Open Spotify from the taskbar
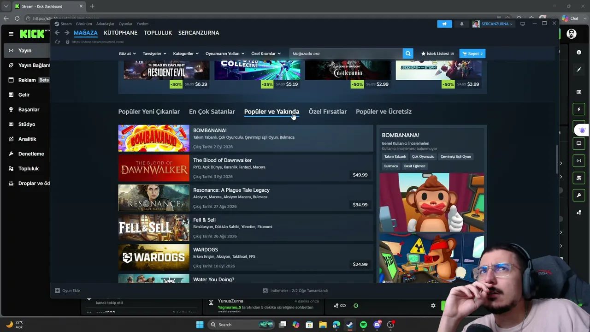 tap(363, 325)
